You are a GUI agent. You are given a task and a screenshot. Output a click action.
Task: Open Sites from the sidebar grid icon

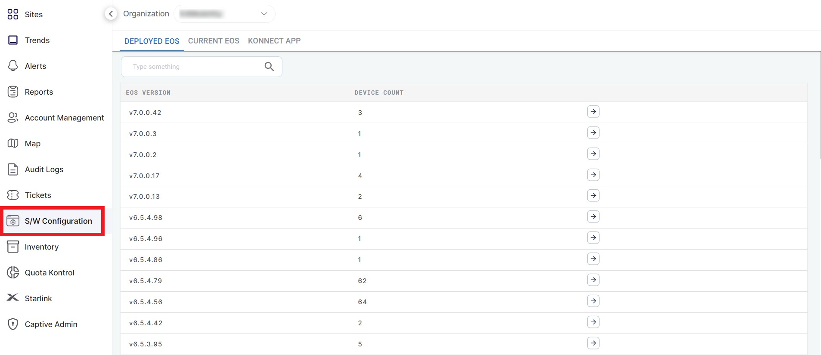click(x=13, y=14)
